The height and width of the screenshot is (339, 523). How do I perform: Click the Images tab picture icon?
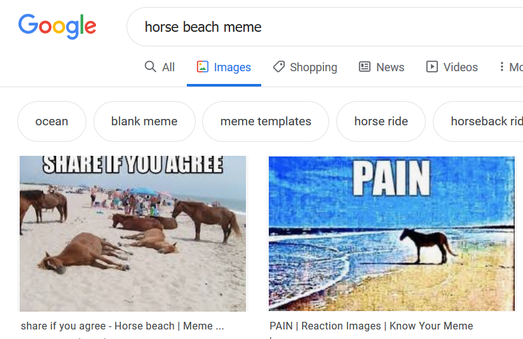[203, 66]
